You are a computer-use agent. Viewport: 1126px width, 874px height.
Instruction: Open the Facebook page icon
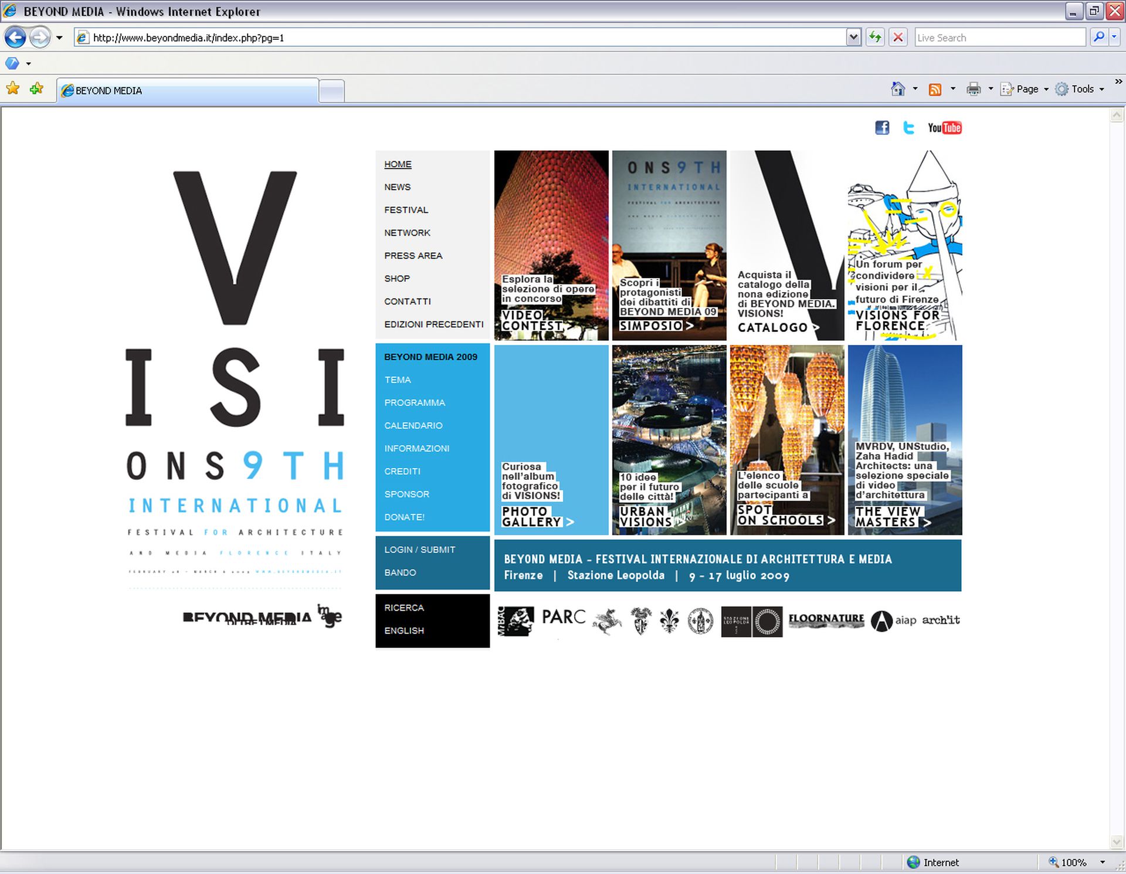tap(881, 127)
